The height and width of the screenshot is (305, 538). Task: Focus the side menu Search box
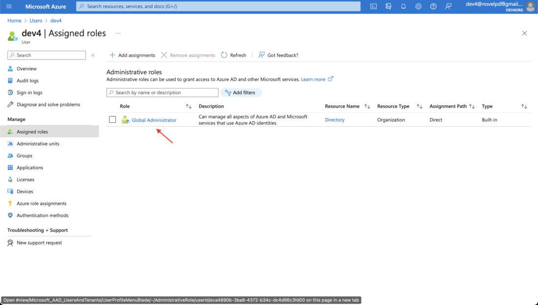pyautogui.click(x=46, y=55)
